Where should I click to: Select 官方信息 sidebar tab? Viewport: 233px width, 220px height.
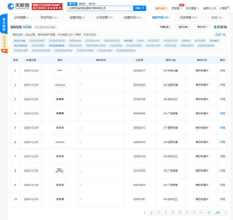point(4,24)
